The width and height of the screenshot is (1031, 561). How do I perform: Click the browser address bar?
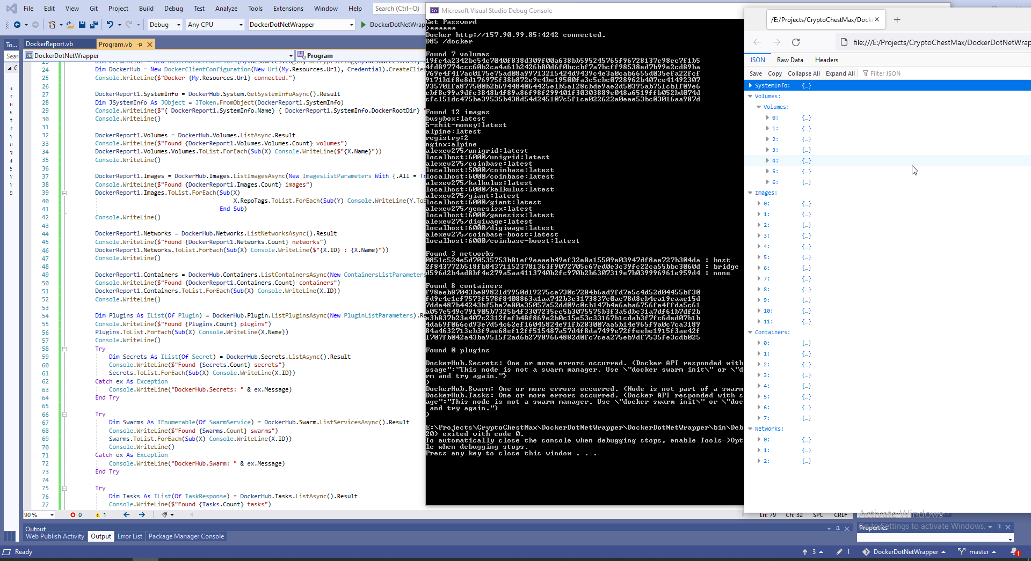934,42
